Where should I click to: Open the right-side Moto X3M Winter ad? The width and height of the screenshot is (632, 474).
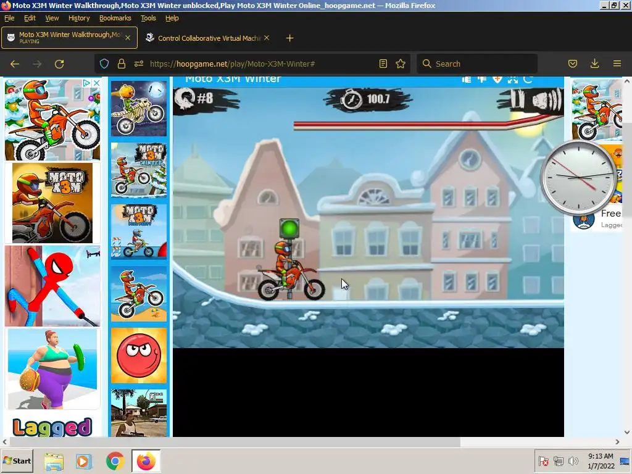coord(597,110)
